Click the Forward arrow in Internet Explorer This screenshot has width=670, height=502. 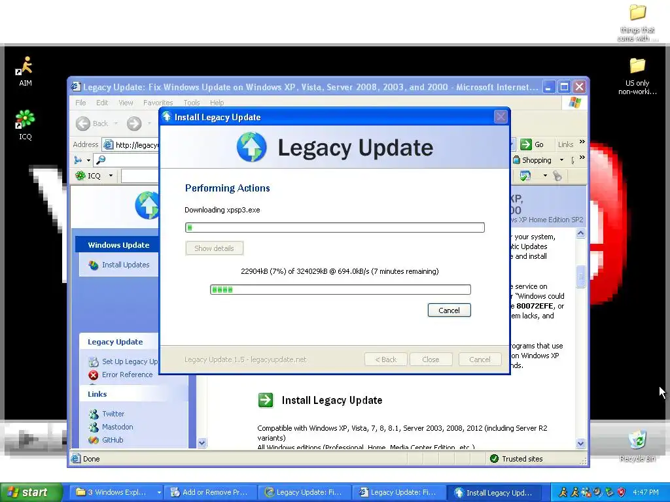tap(134, 124)
